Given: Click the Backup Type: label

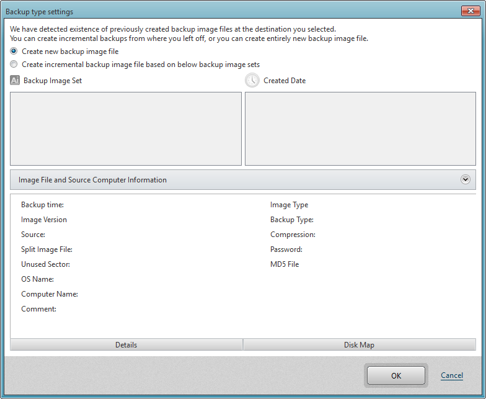Looking at the screenshot, I should pos(292,220).
